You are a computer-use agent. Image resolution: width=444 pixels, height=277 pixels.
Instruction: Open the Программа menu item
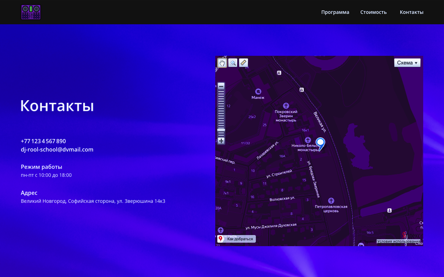[335, 12]
